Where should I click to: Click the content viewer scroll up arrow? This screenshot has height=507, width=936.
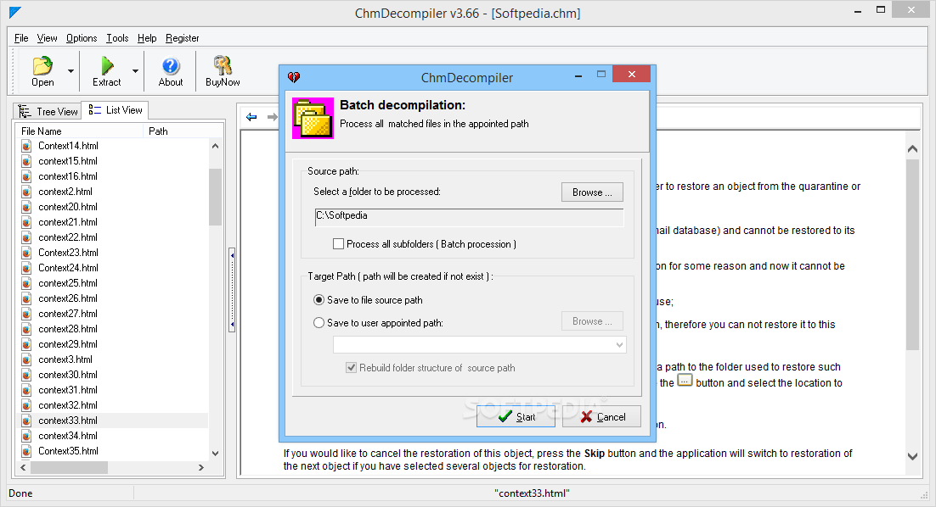pyautogui.click(x=912, y=149)
